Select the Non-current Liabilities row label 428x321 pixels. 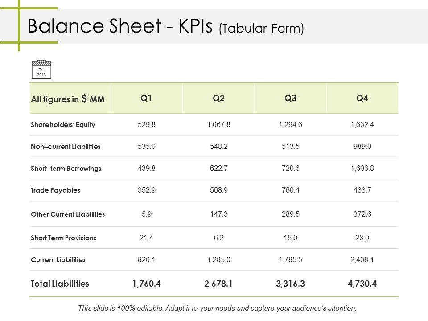tap(66, 146)
